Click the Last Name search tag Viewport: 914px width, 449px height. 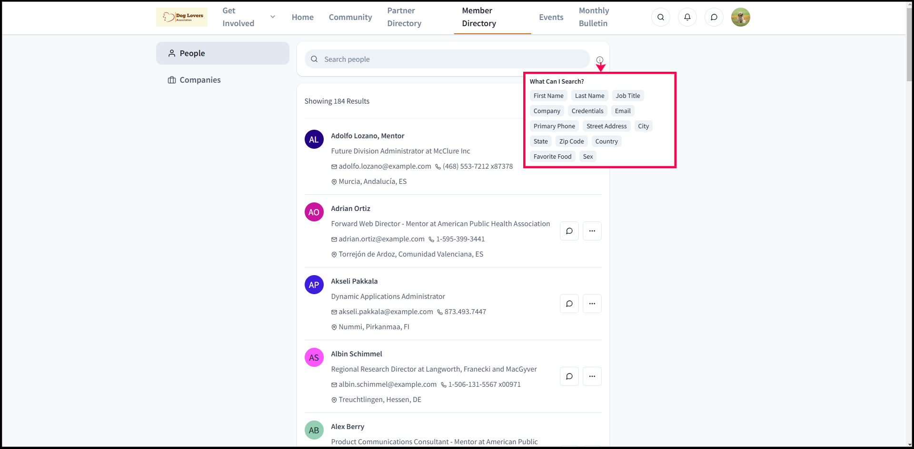(590, 96)
